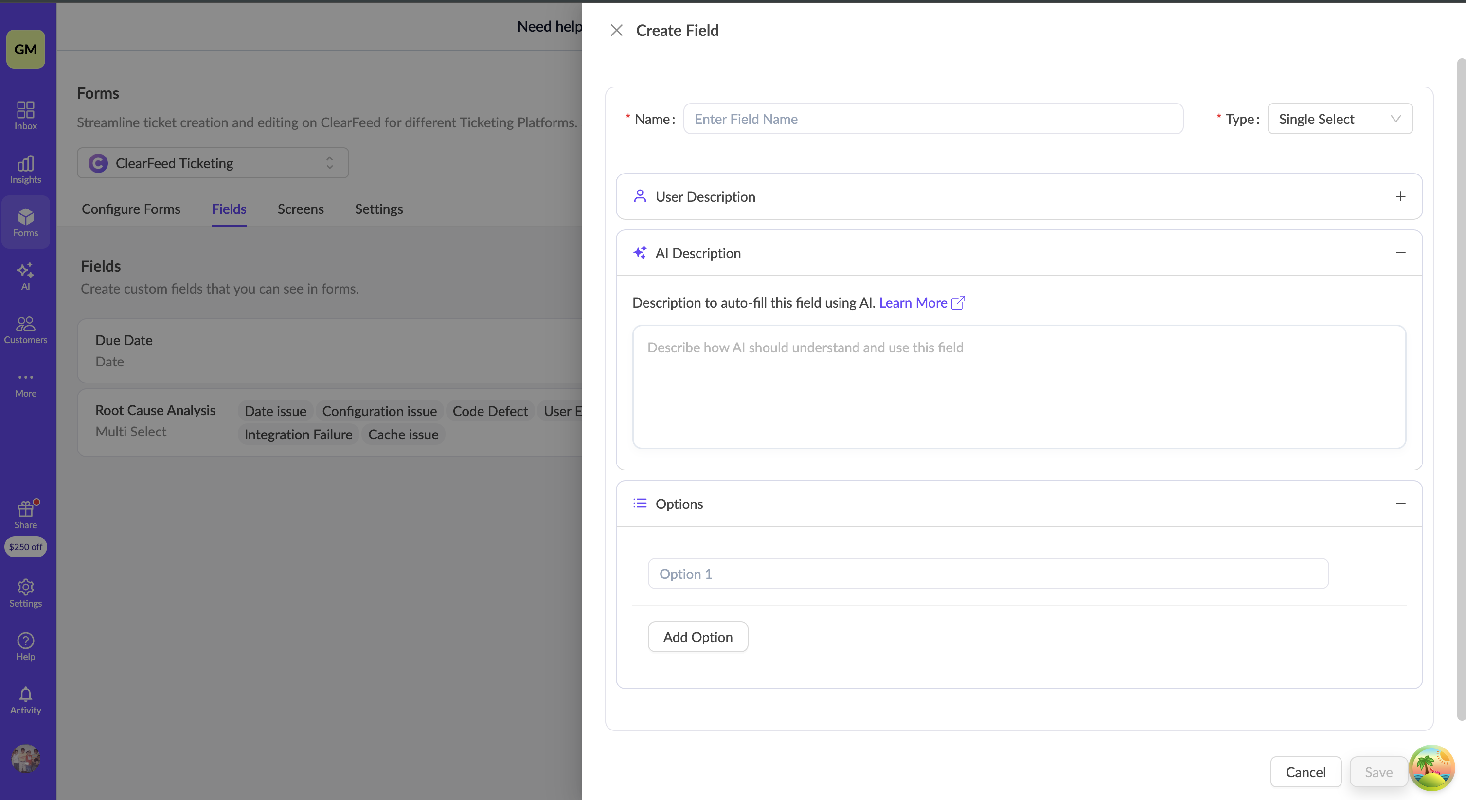Switch to the Screens tab
The height and width of the screenshot is (800, 1466).
pyautogui.click(x=300, y=209)
